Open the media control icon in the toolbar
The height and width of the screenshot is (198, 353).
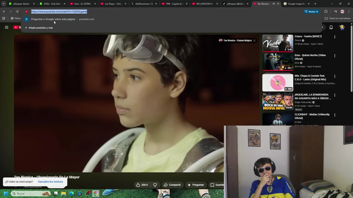[x=336, y=12]
